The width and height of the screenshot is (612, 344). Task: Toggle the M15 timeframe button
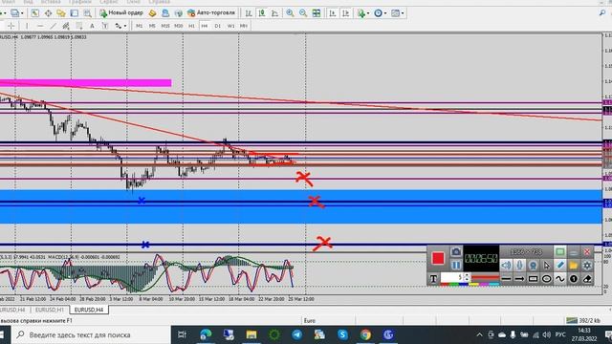(165, 26)
